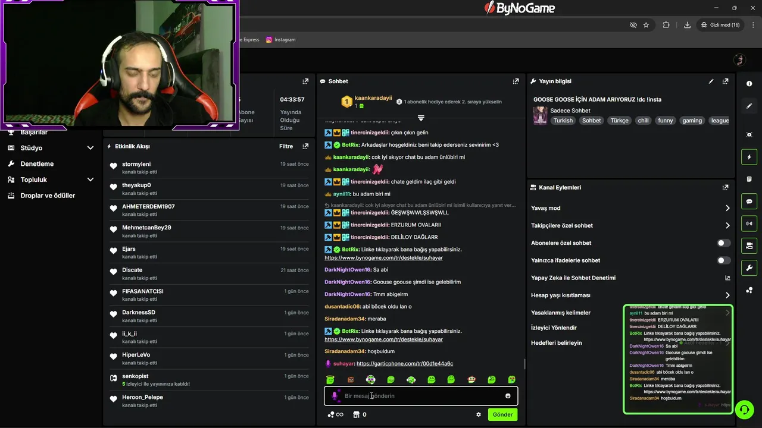This screenshot has width=762, height=428.
Task: Expand Hesap yaşı kısıtlaması options
Action: tap(727, 295)
